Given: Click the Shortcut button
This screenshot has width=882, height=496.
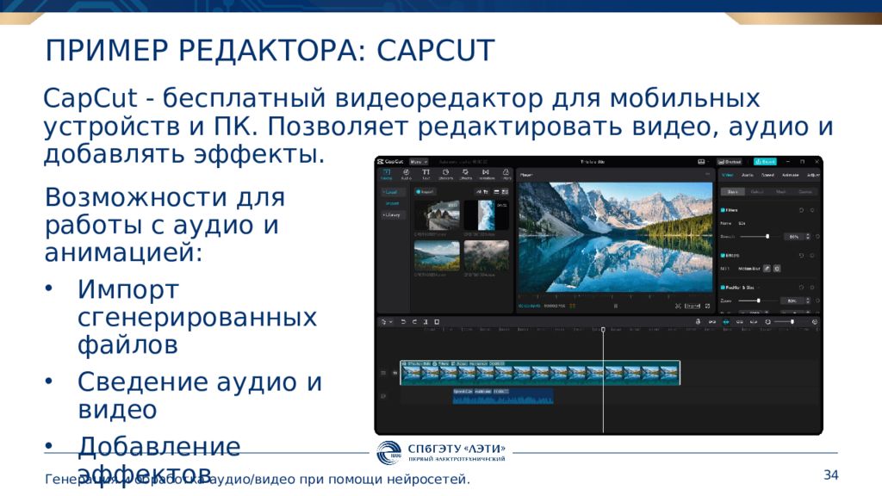Looking at the screenshot, I should [x=730, y=161].
